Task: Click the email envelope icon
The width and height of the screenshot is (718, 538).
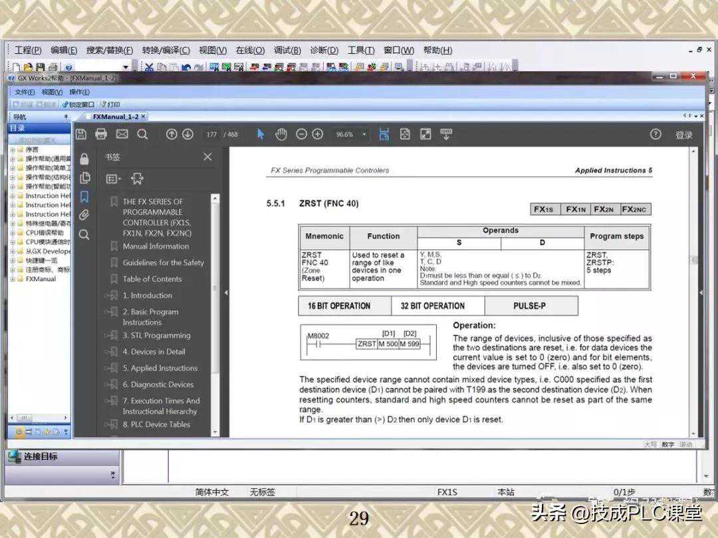Action: 122,134
